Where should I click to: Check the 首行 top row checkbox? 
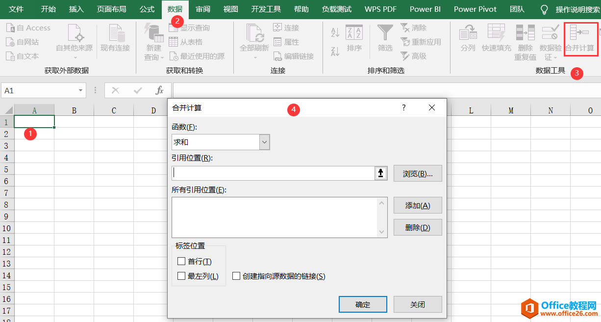click(181, 261)
